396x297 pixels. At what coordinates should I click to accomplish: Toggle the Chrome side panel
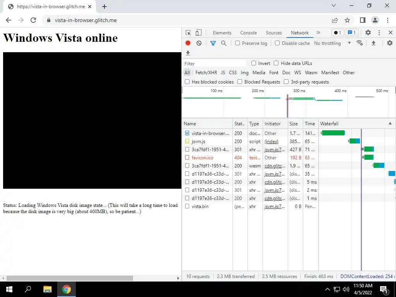point(363,20)
